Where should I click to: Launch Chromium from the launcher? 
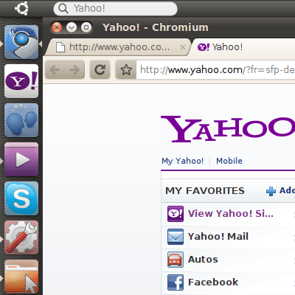tap(21, 42)
